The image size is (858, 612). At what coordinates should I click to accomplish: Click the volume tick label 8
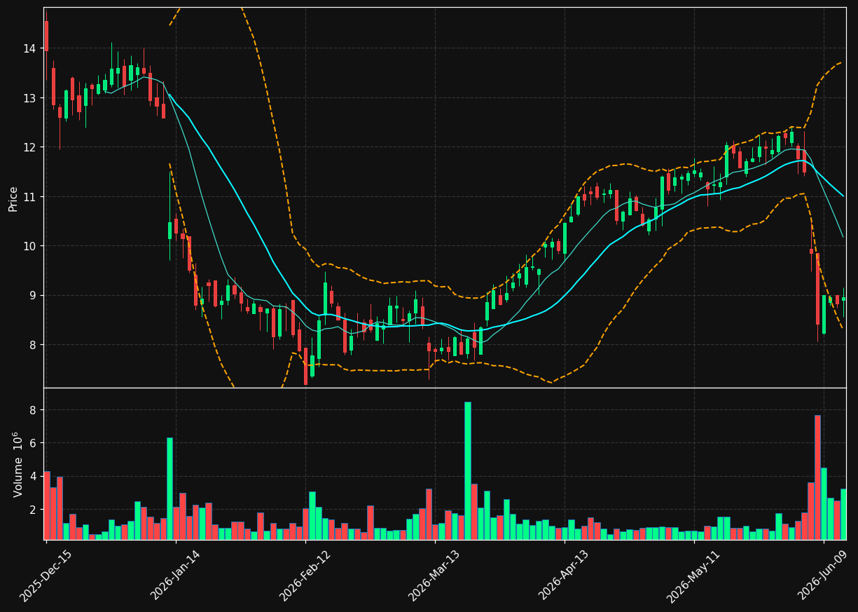coord(33,410)
